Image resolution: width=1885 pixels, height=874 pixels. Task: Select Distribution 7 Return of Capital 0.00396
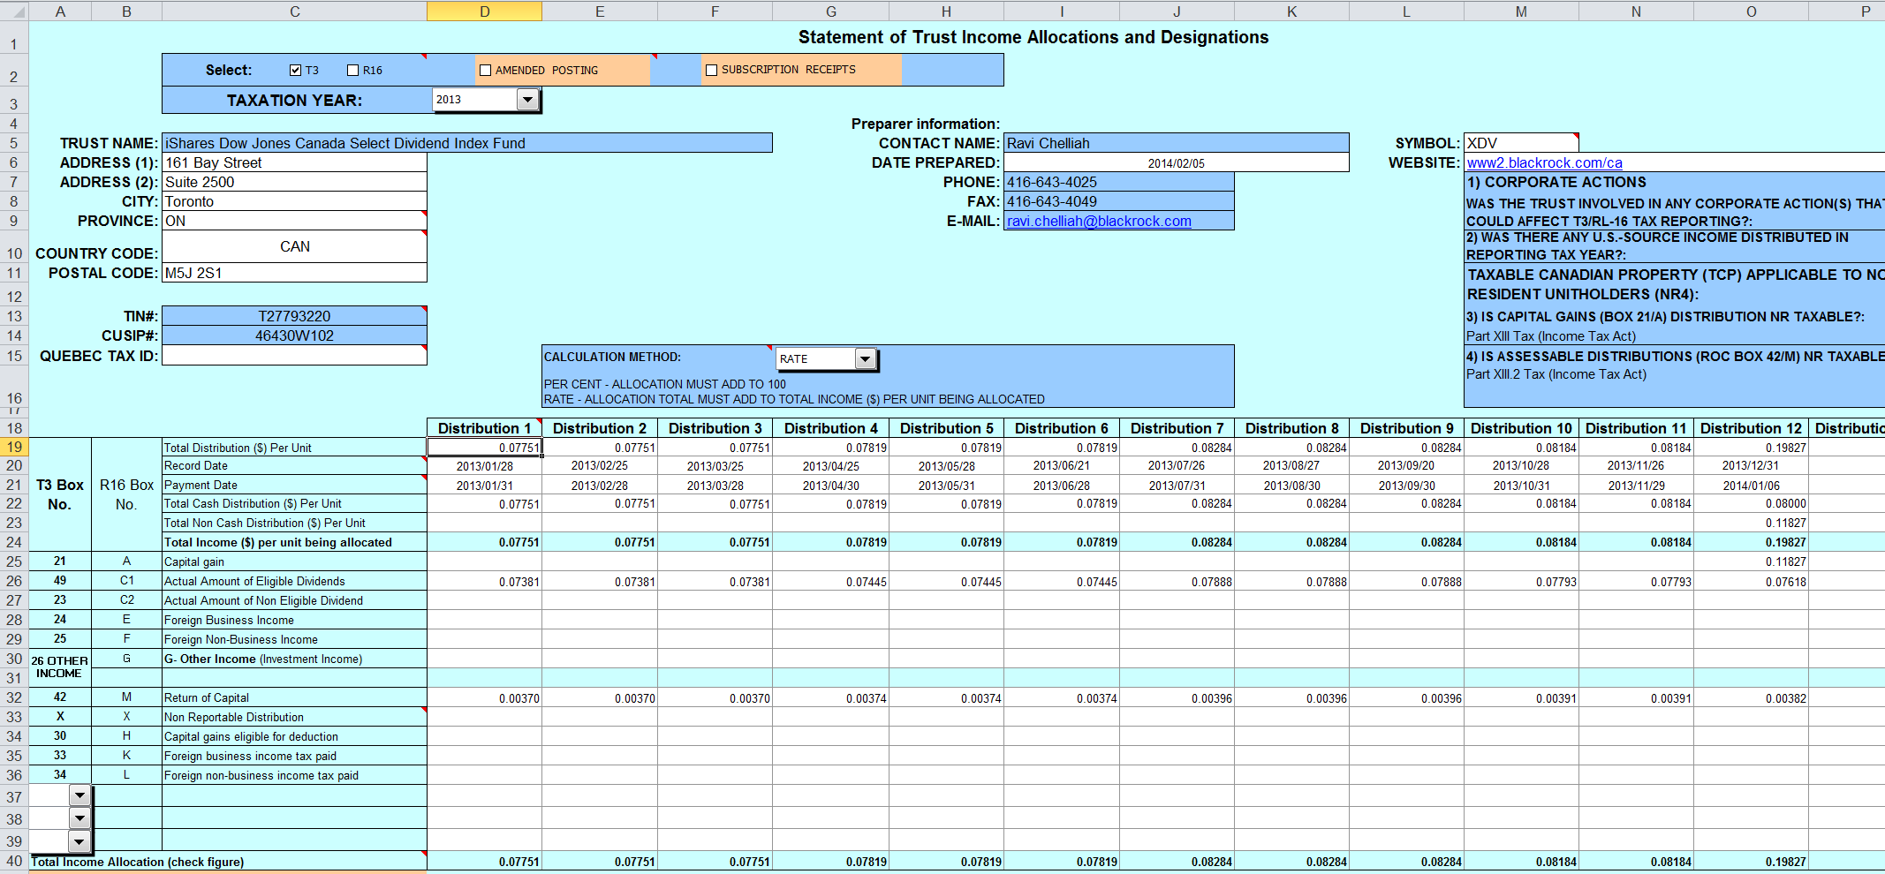1177,698
